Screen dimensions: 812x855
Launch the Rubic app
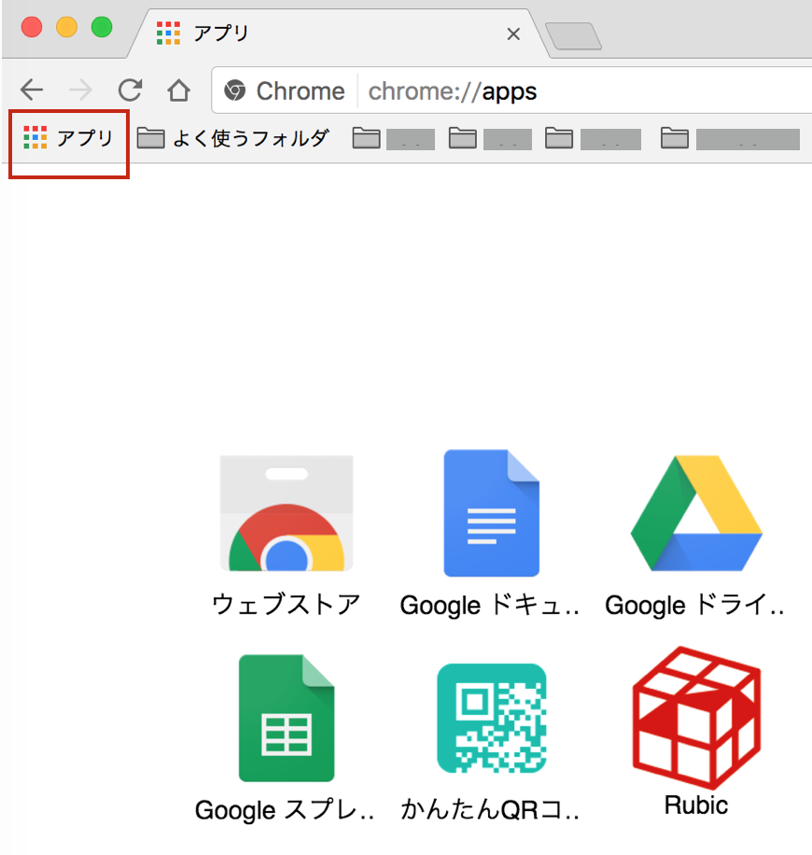pos(695,718)
